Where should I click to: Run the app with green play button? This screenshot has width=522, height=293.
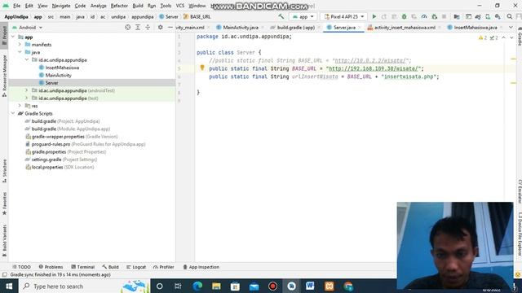point(374,16)
